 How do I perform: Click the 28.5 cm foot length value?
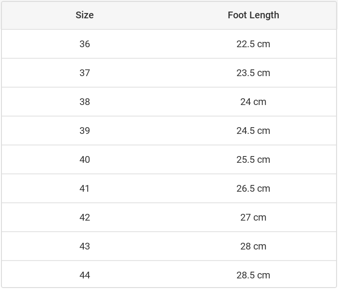253,275
